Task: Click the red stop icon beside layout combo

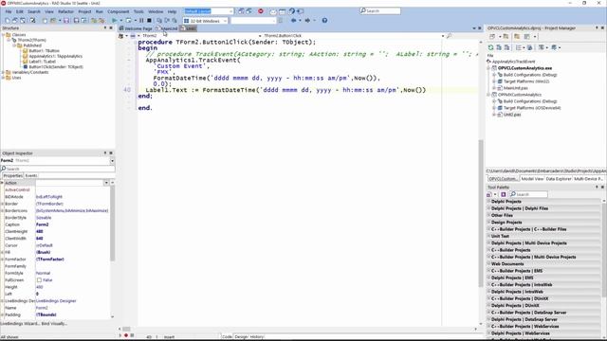Action: pyautogui.click(x=261, y=11)
